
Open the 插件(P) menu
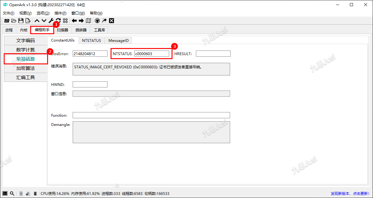[x=60, y=13]
